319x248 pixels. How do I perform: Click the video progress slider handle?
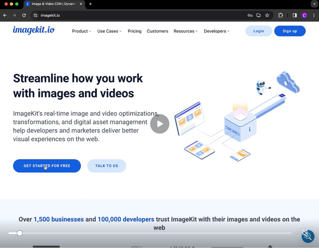(20, 233)
